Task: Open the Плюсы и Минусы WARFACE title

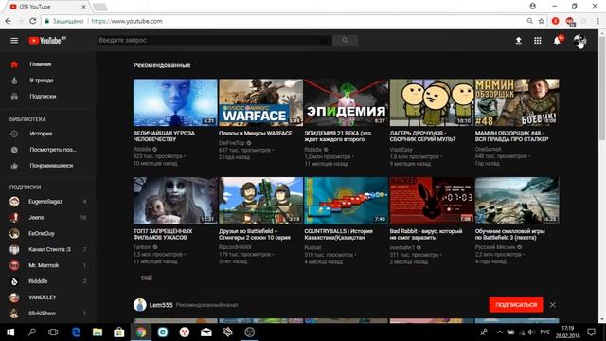Action: (x=256, y=133)
